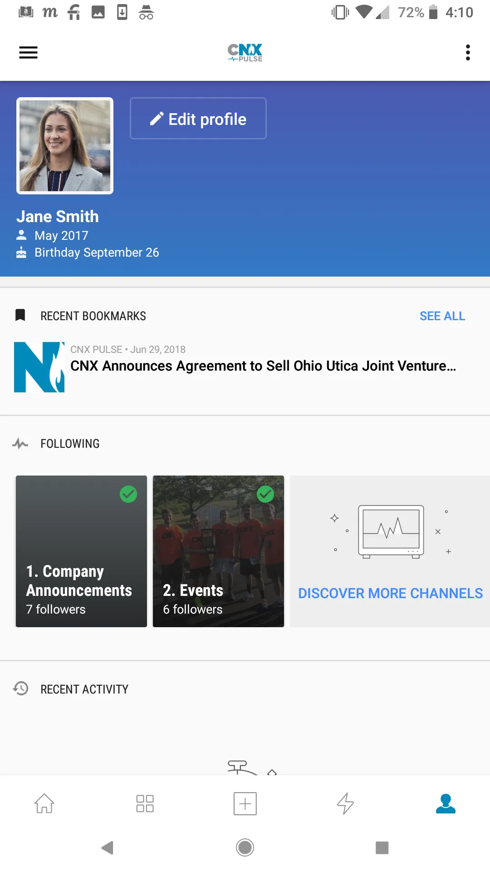Screen dimensions: 490x872
Task: Select the Birthday September 26 text
Action: [x=97, y=253]
